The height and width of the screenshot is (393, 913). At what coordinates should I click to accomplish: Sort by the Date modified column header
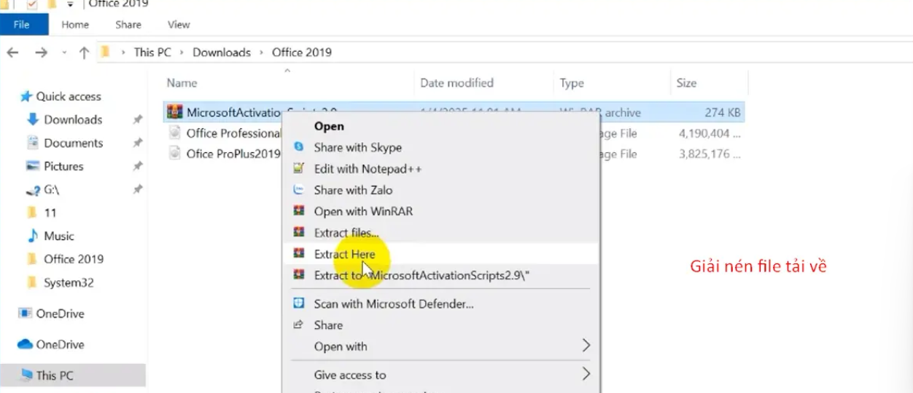[x=457, y=83]
